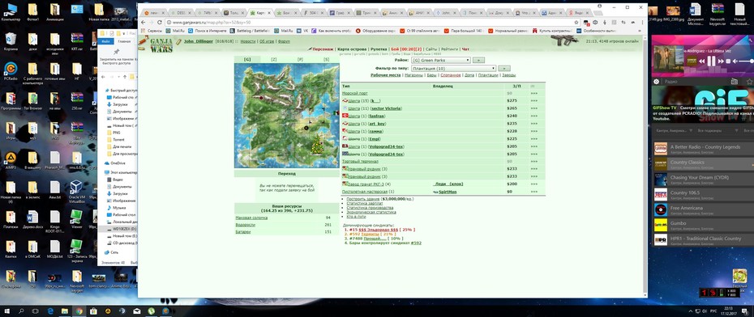754x317 pixels.
Task: Open the Персонаж menu link
Action: tap(322, 49)
